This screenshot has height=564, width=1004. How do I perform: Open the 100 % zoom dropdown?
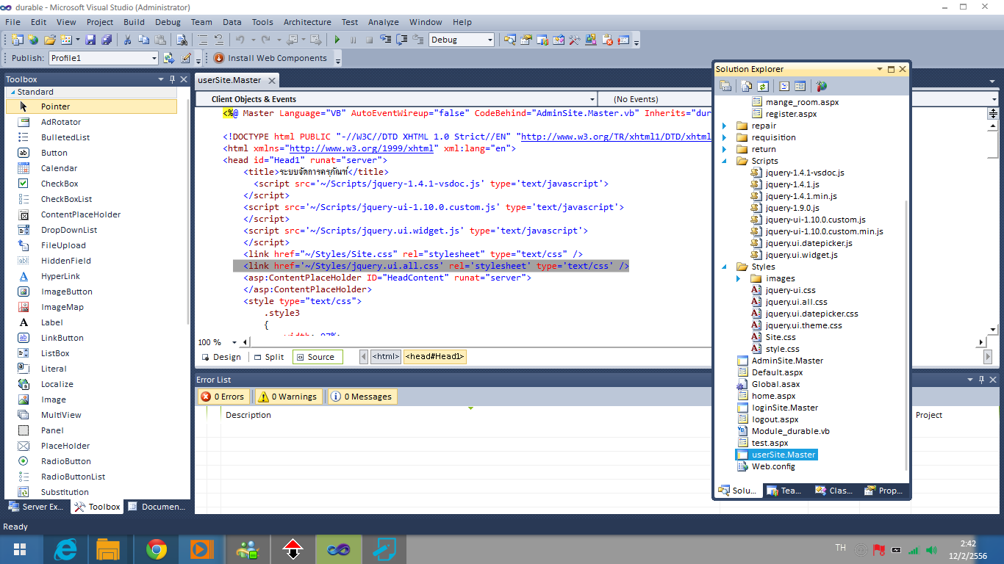click(x=234, y=342)
